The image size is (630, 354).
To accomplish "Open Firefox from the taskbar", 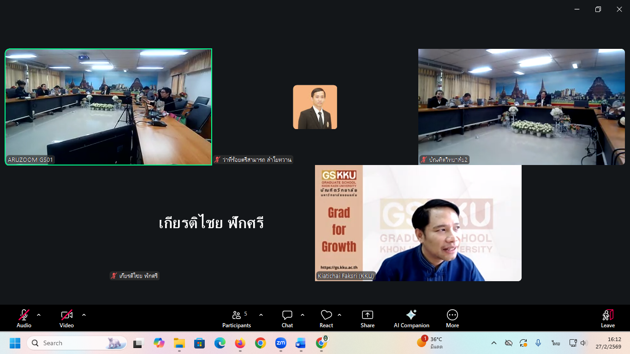I will click(x=240, y=343).
